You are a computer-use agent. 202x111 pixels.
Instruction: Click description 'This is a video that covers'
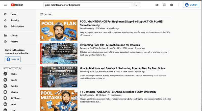[x=124, y=53]
